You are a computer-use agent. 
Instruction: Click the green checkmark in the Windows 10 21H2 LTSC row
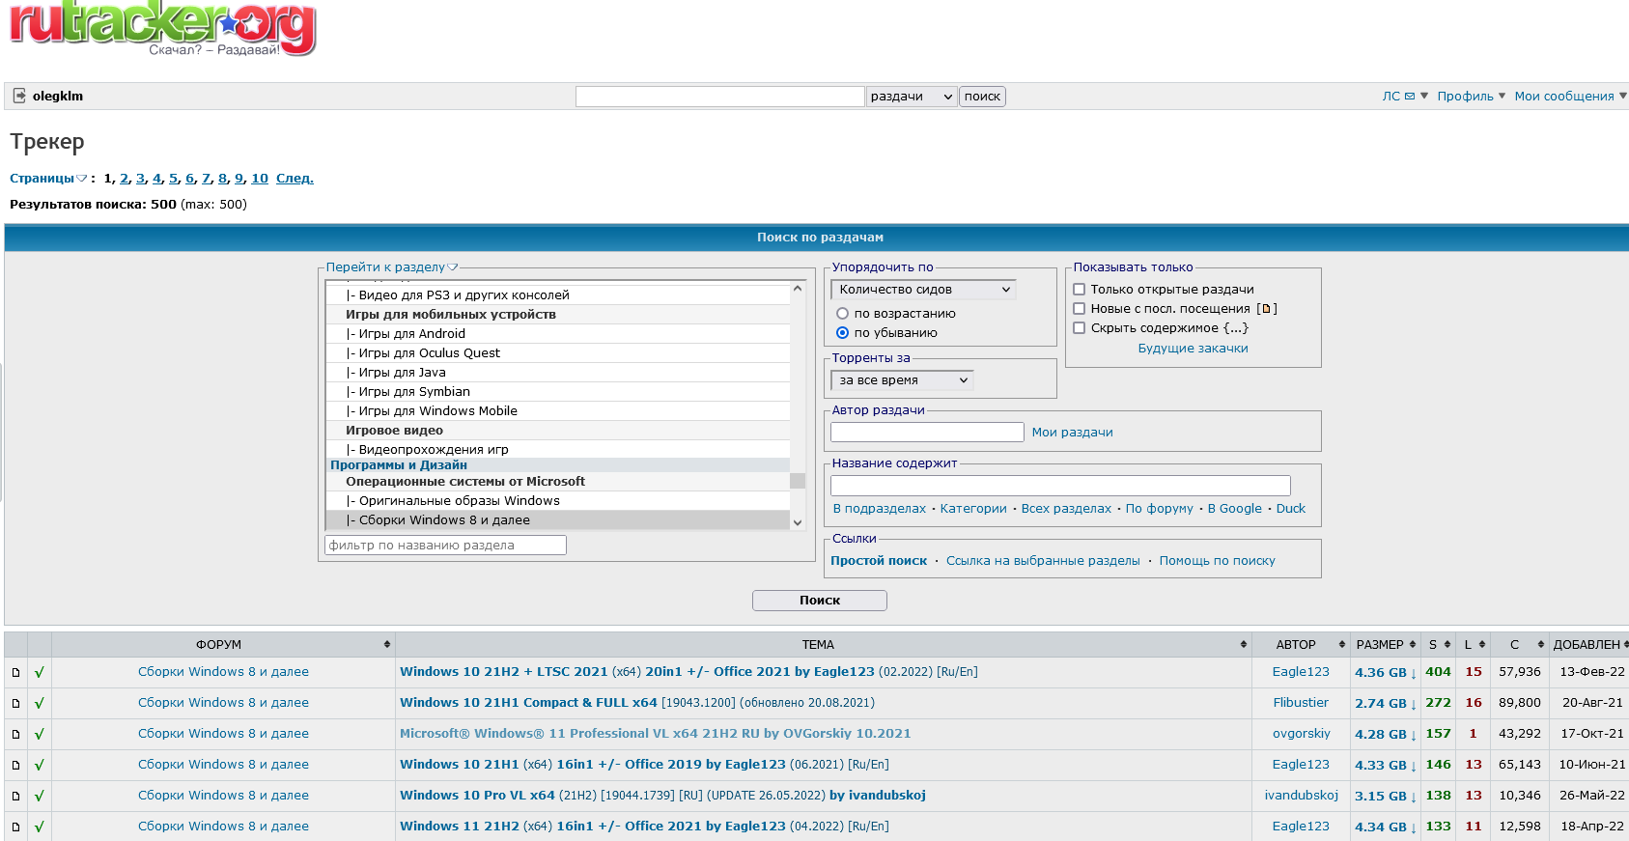pyautogui.click(x=40, y=672)
